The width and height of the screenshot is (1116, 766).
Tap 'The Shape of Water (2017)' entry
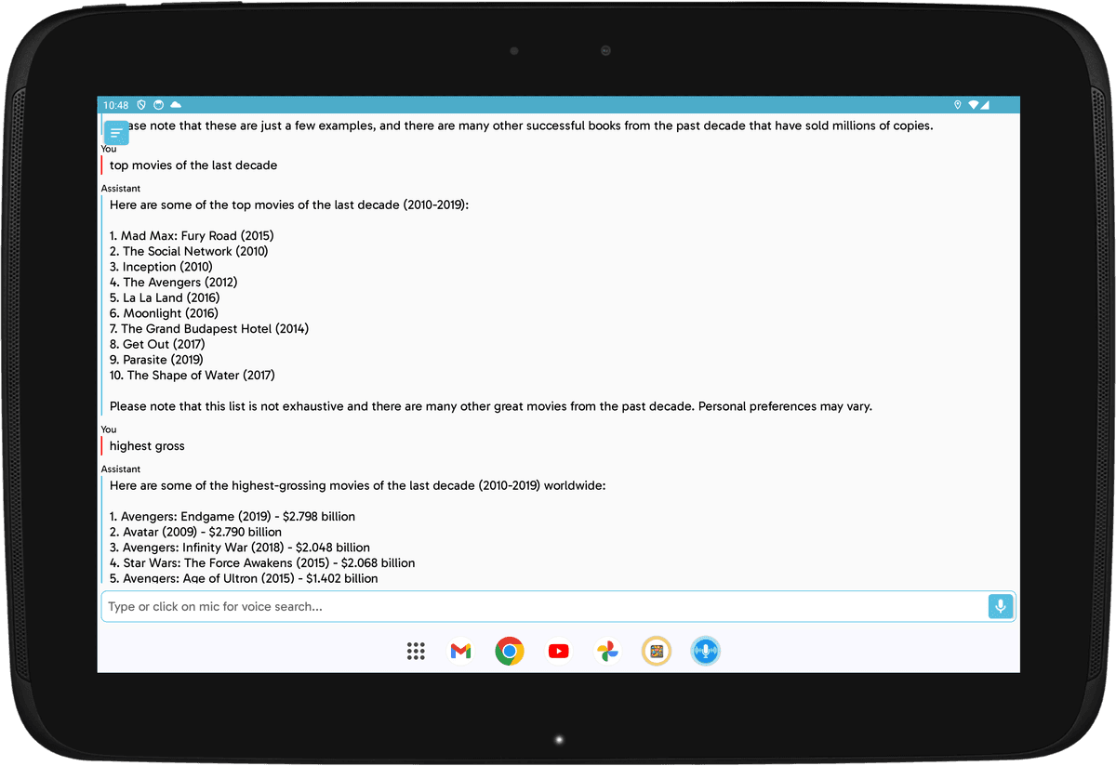coord(193,376)
